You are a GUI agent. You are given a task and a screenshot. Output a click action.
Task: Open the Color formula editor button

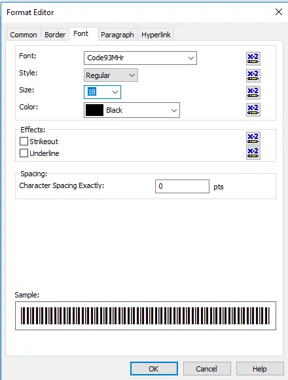(253, 110)
